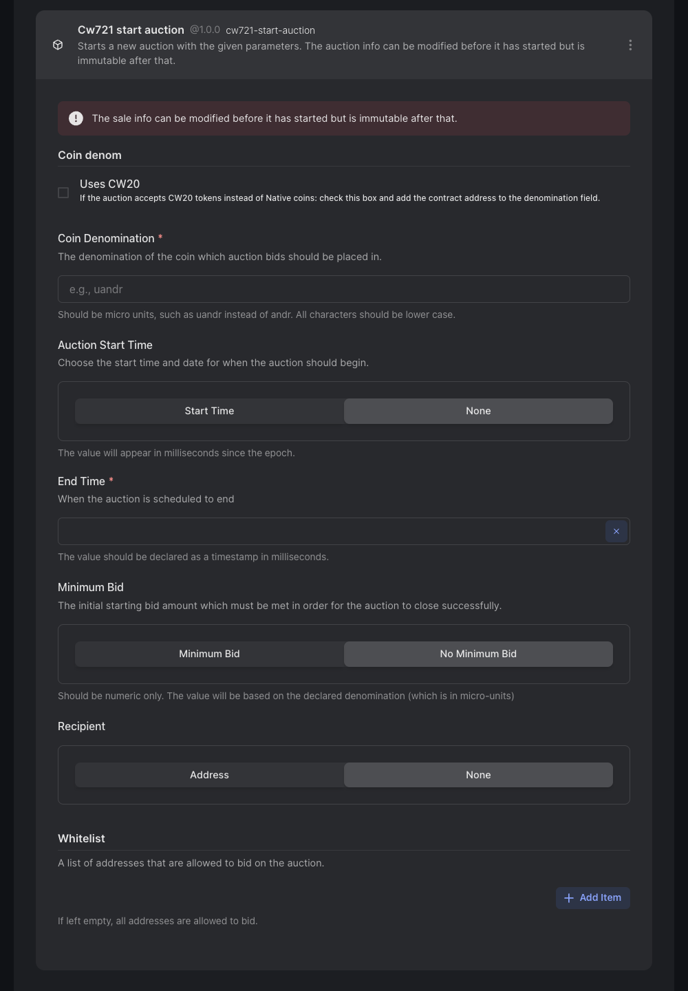Click the plus icon in Add Item
This screenshot has width=688, height=991.
[569, 898]
